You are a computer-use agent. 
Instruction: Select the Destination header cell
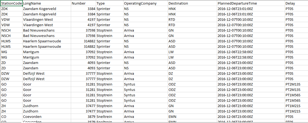(x=192, y=4)
